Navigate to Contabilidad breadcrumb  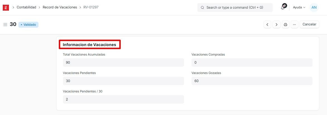[x=26, y=7]
